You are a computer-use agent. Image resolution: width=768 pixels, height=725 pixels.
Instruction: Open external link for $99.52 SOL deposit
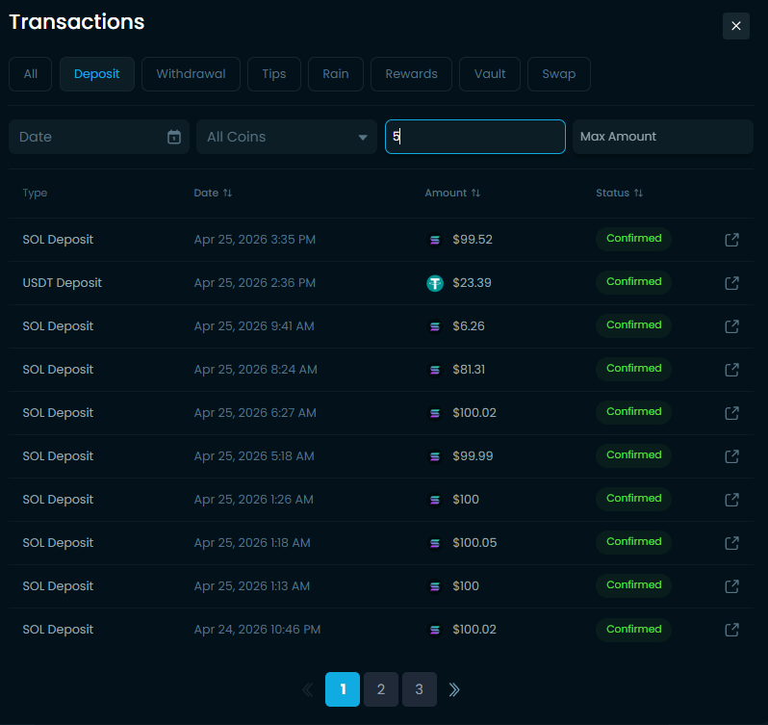[731, 240]
